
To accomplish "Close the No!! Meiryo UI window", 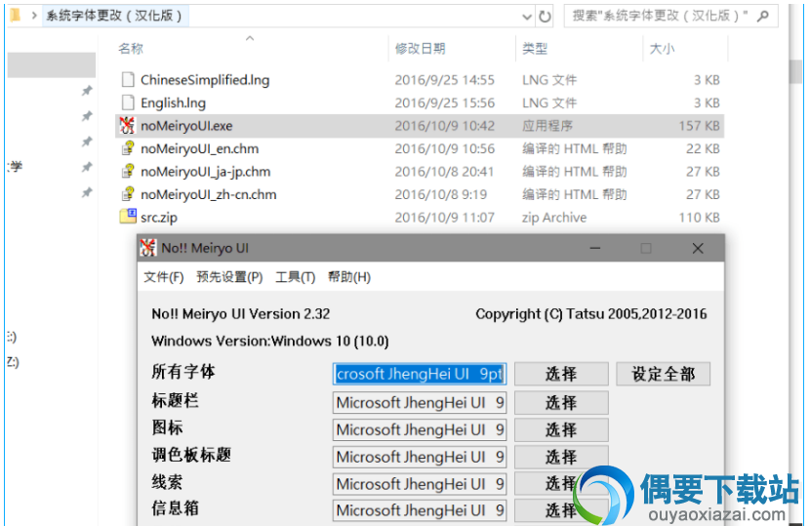I will [x=698, y=249].
